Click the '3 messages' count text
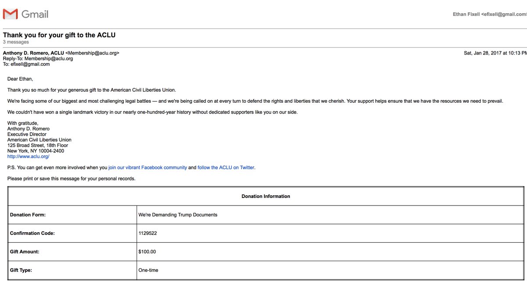The image size is (527, 284). [16, 42]
